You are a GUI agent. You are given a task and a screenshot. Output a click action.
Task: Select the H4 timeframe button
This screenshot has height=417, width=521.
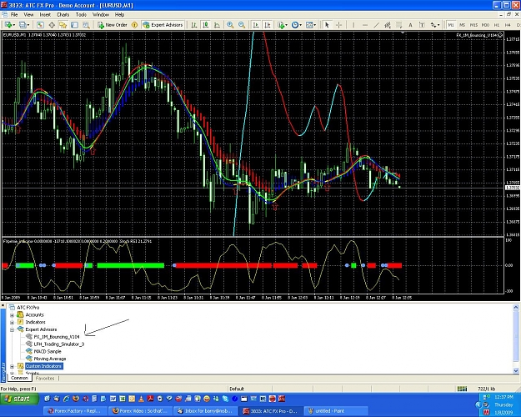click(x=508, y=25)
